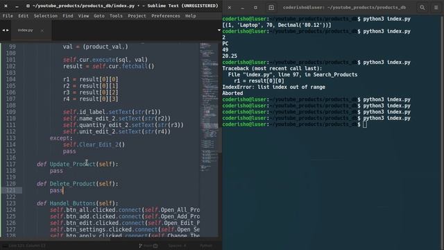Screen dimensions: 444x250
Task: Click the Spaces indentation setting in status bar
Action: 177,246
